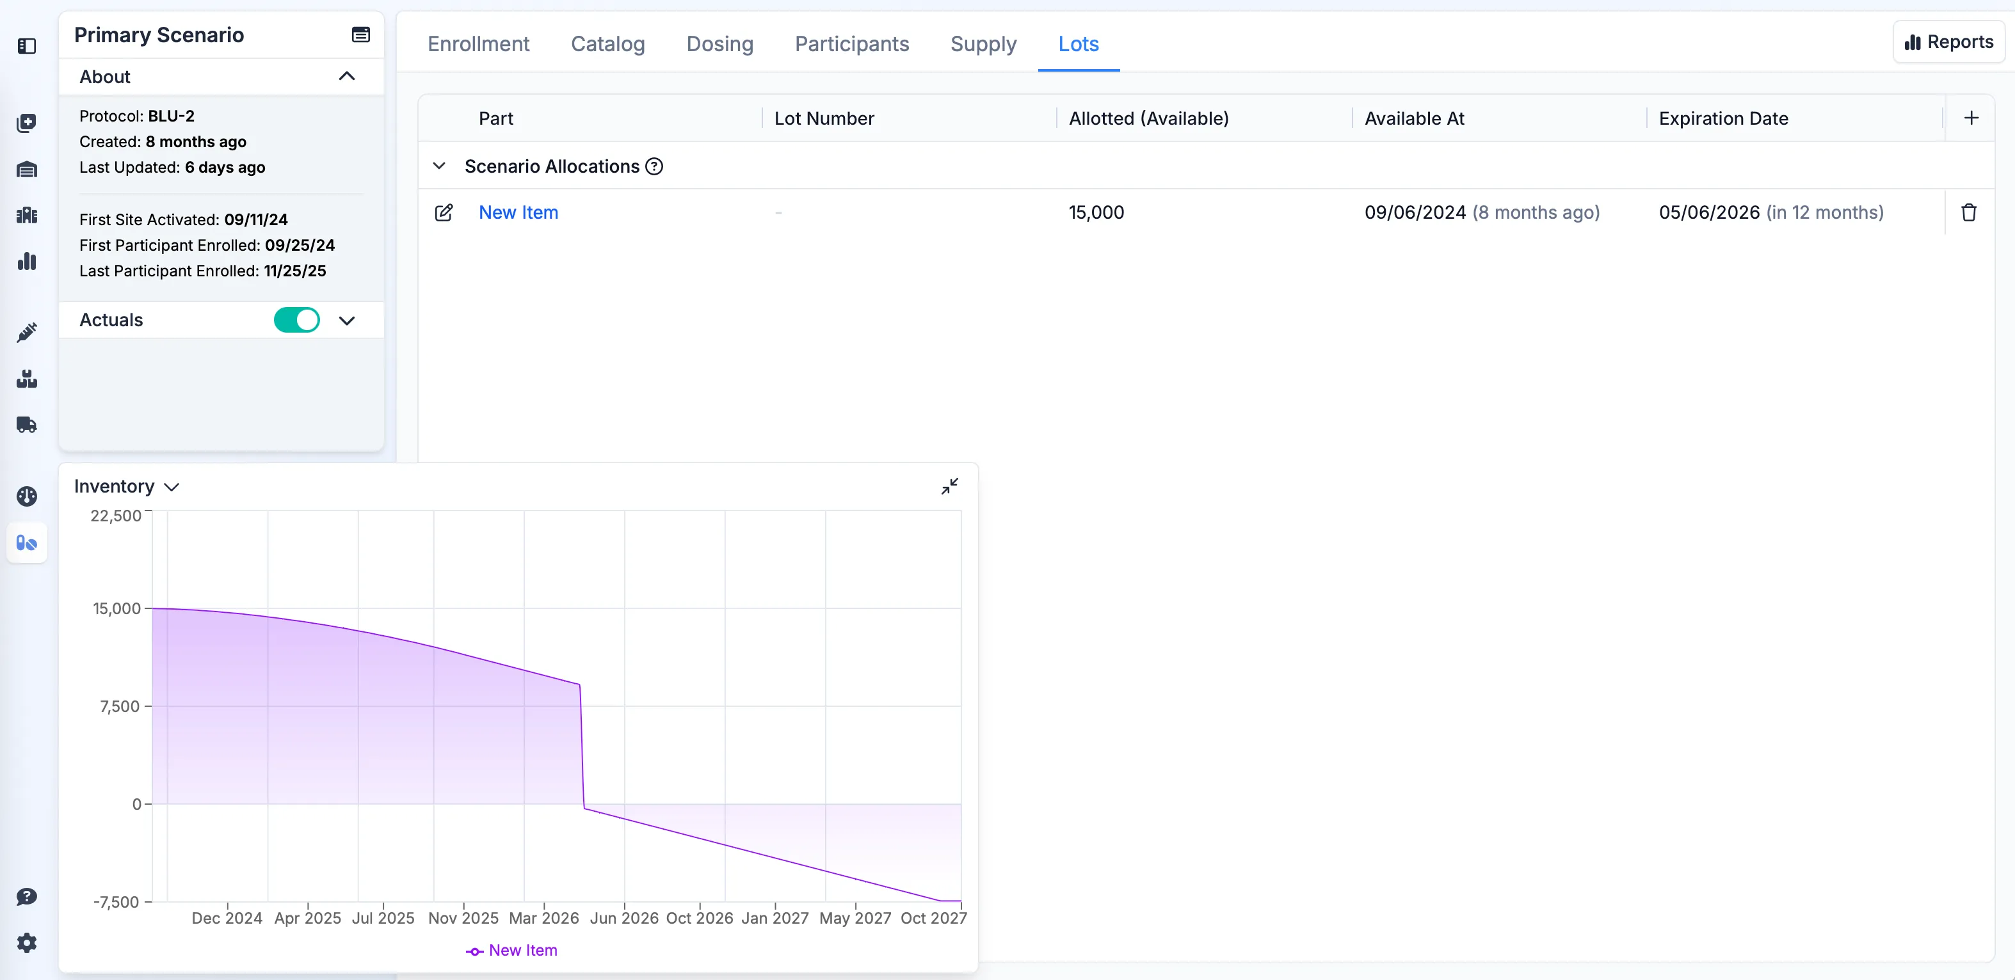
Task: Switch to the Enrollment tab
Action: (478, 43)
